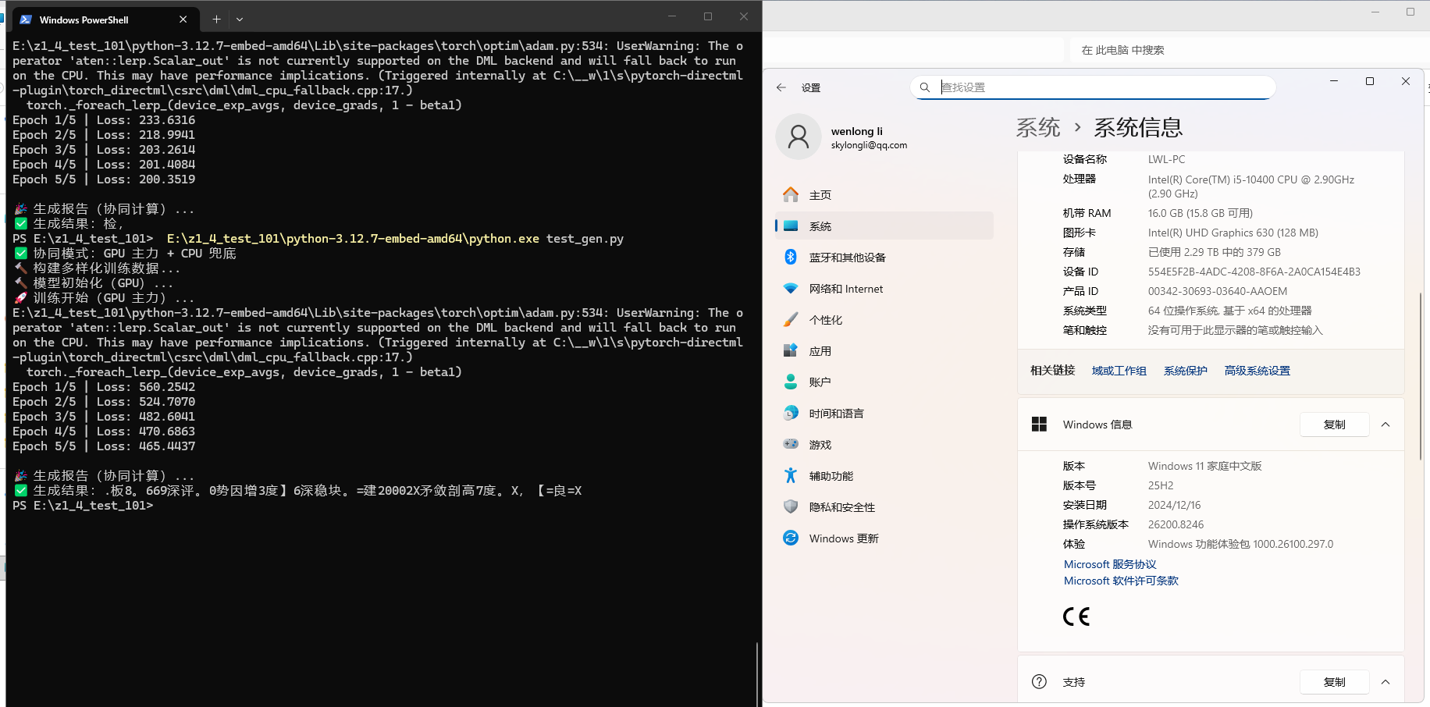Click the search magnifier icon in Settings

click(925, 87)
